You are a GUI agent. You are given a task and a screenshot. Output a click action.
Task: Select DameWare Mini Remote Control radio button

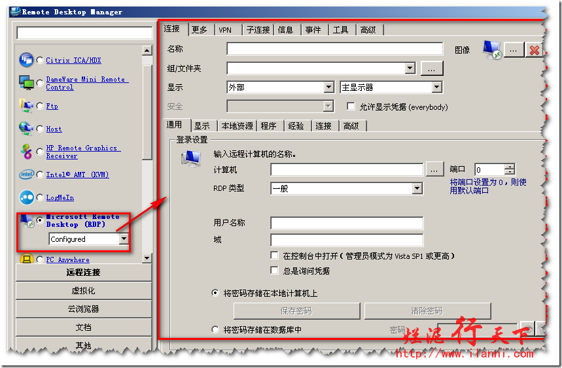(40, 83)
